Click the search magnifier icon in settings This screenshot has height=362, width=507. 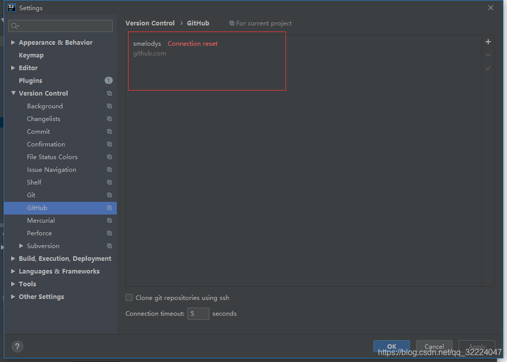(15, 26)
